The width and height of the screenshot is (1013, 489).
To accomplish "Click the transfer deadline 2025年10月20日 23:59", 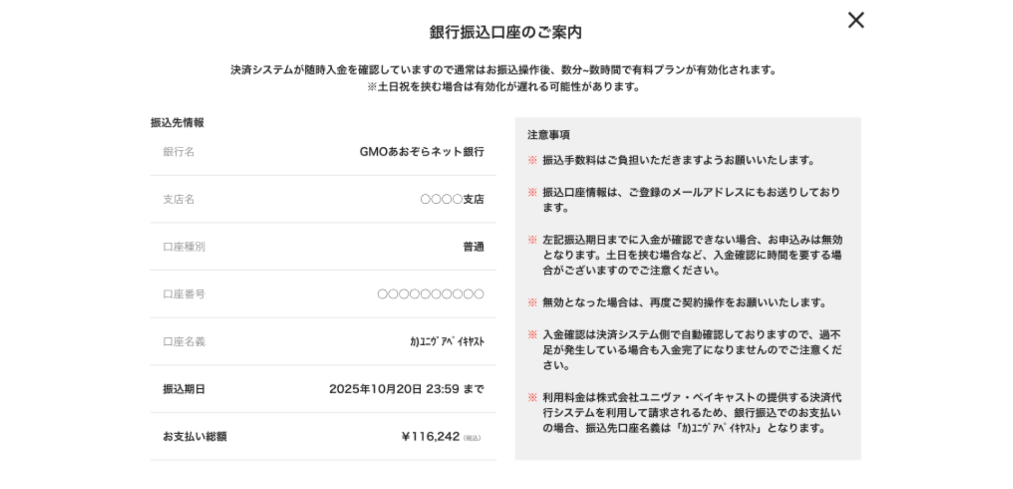I will 406,389.
